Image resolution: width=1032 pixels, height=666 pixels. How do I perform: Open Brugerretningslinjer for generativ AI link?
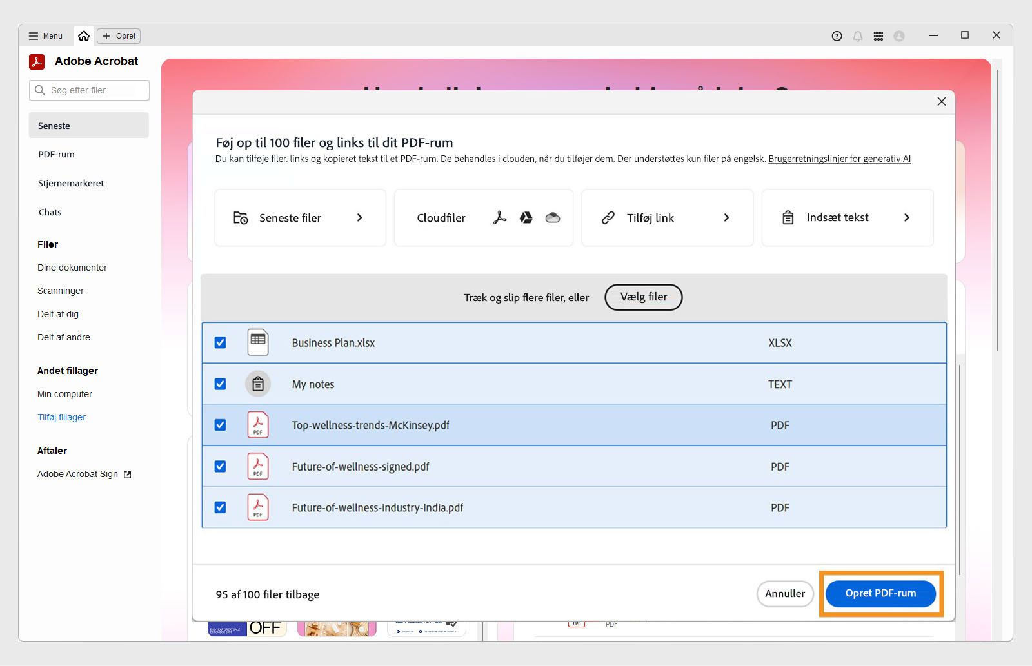click(839, 159)
